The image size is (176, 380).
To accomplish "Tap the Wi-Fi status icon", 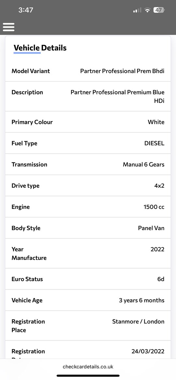I will point(147,10).
